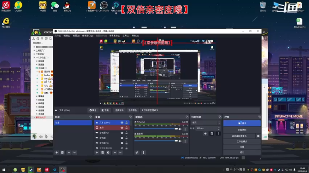The height and width of the screenshot is (173, 309).
Task: Show the 视频采集设备 source
Action: click(x=122, y=148)
